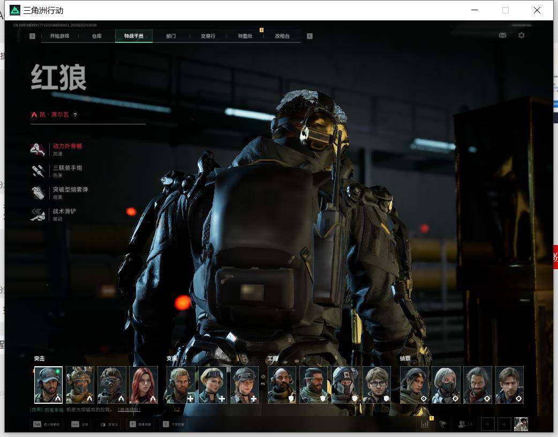Click the second bottom shortcut, a dash key
This screenshot has width=558, height=437.
pyautogui.click(x=80, y=424)
